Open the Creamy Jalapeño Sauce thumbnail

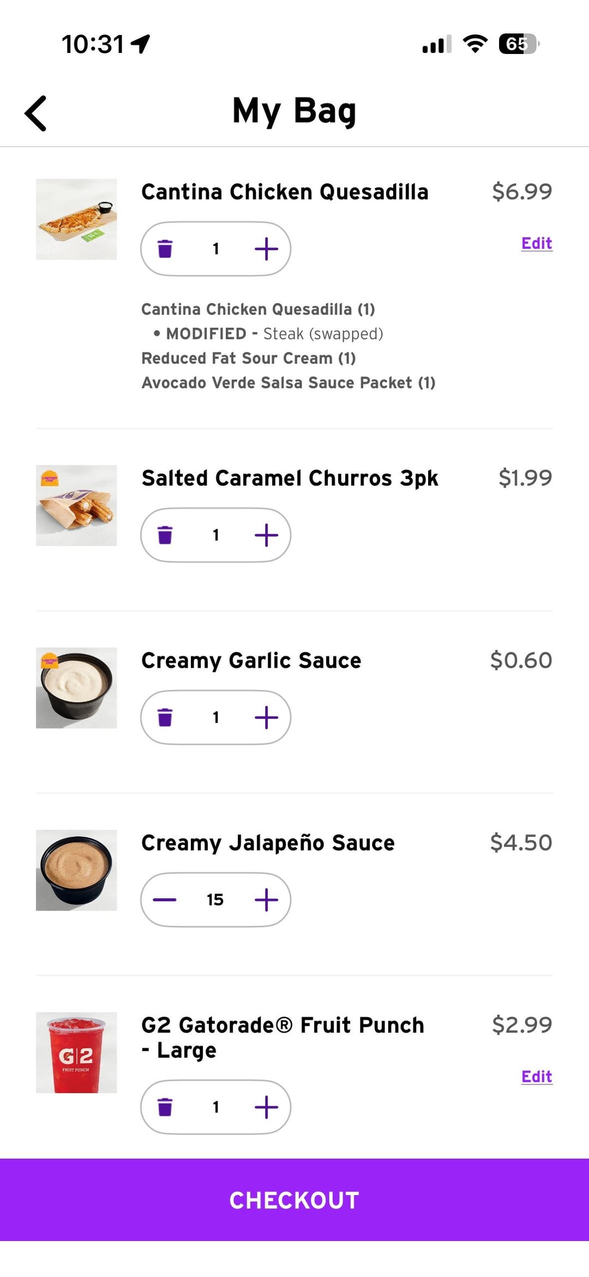pos(76,870)
